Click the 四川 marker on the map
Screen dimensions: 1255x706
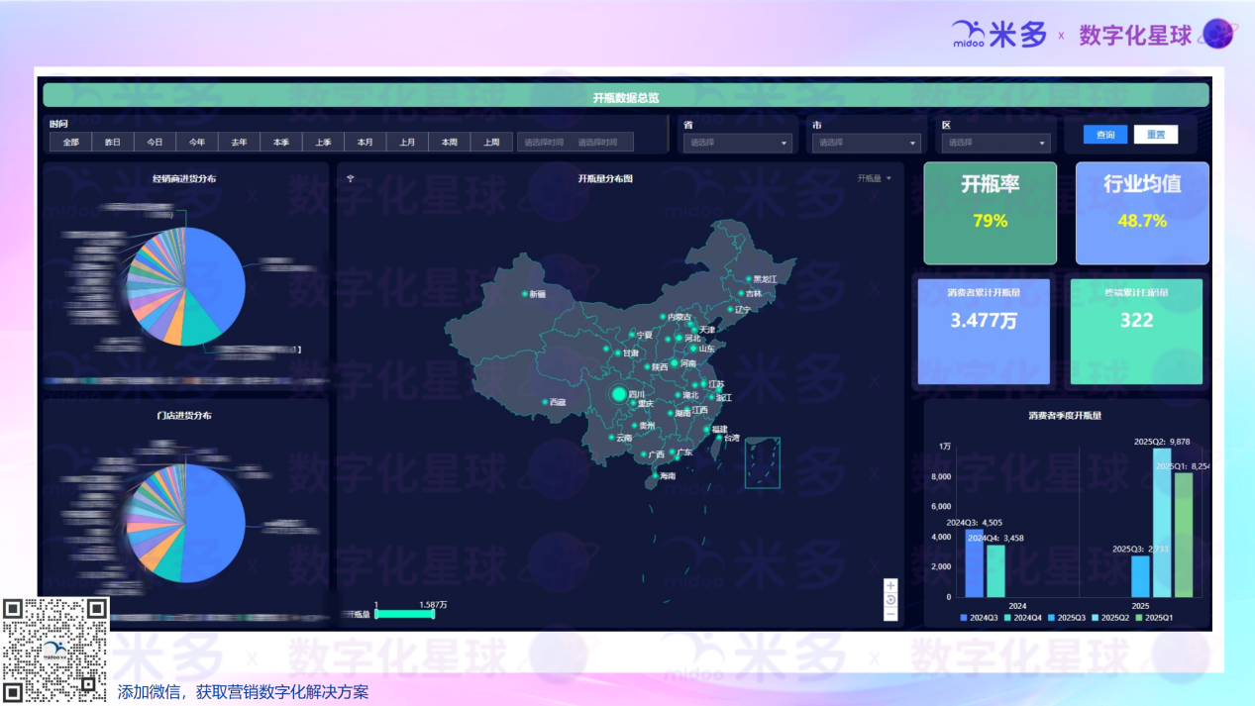pyautogui.click(x=620, y=394)
